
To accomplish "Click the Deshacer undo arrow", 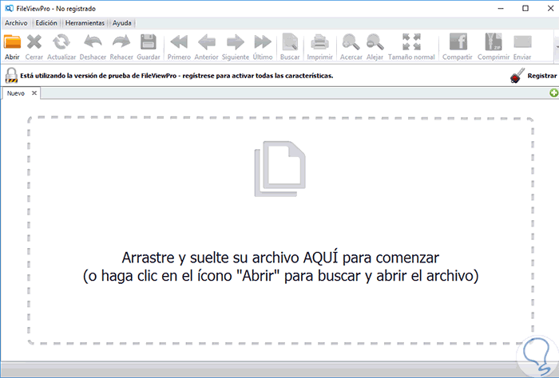I will [93, 42].
